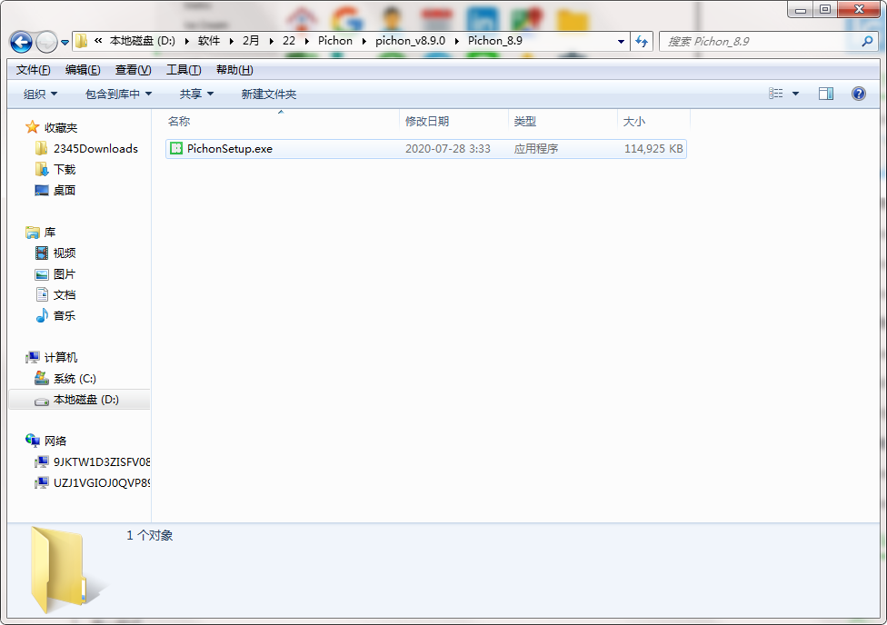
Task: Click 新建文件夹 button
Action: [269, 94]
